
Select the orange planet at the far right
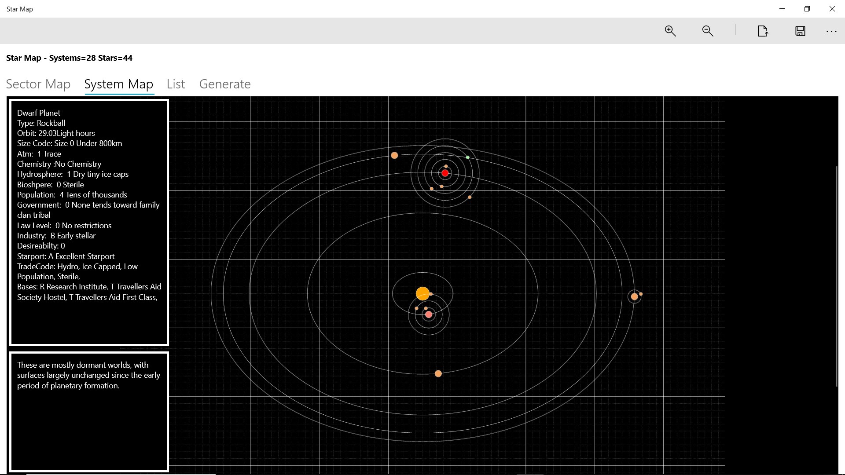tap(634, 296)
